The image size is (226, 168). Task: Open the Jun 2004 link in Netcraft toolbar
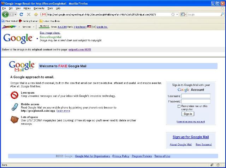point(62,27)
